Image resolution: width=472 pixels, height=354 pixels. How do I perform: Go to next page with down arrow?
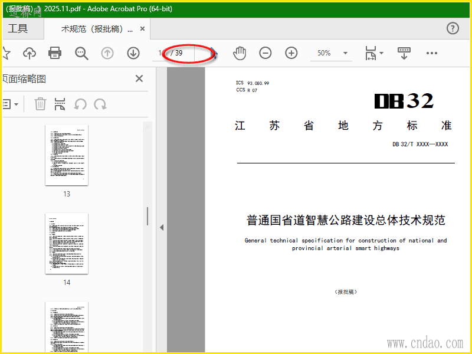click(x=133, y=53)
